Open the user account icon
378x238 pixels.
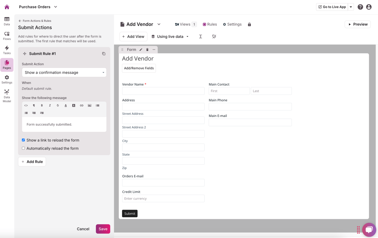click(x=369, y=7)
